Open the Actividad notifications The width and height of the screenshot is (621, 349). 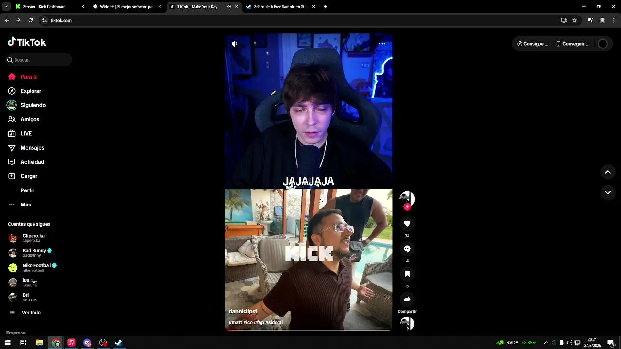pyautogui.click(x=26, y=162)
